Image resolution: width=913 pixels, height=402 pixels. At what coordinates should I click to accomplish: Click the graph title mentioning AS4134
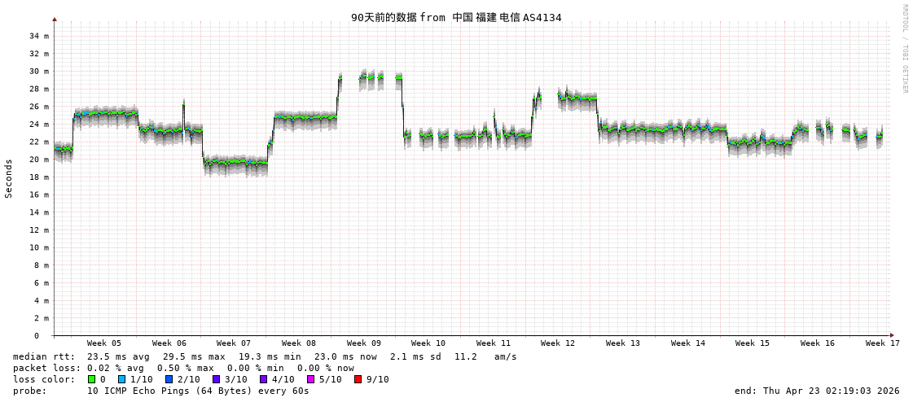[456, 17]
